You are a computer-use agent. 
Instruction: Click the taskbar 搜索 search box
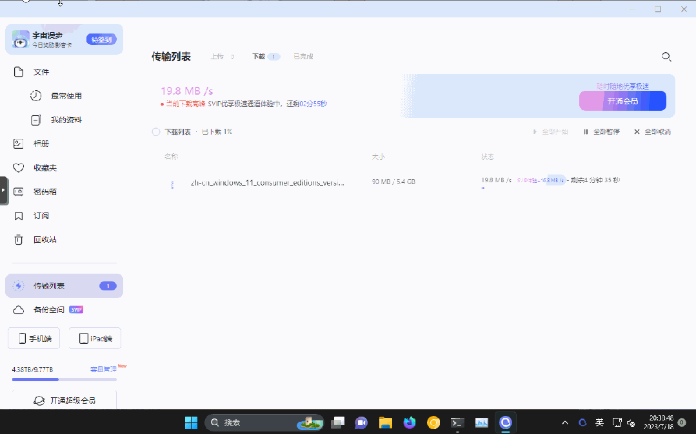pos(264,422)
